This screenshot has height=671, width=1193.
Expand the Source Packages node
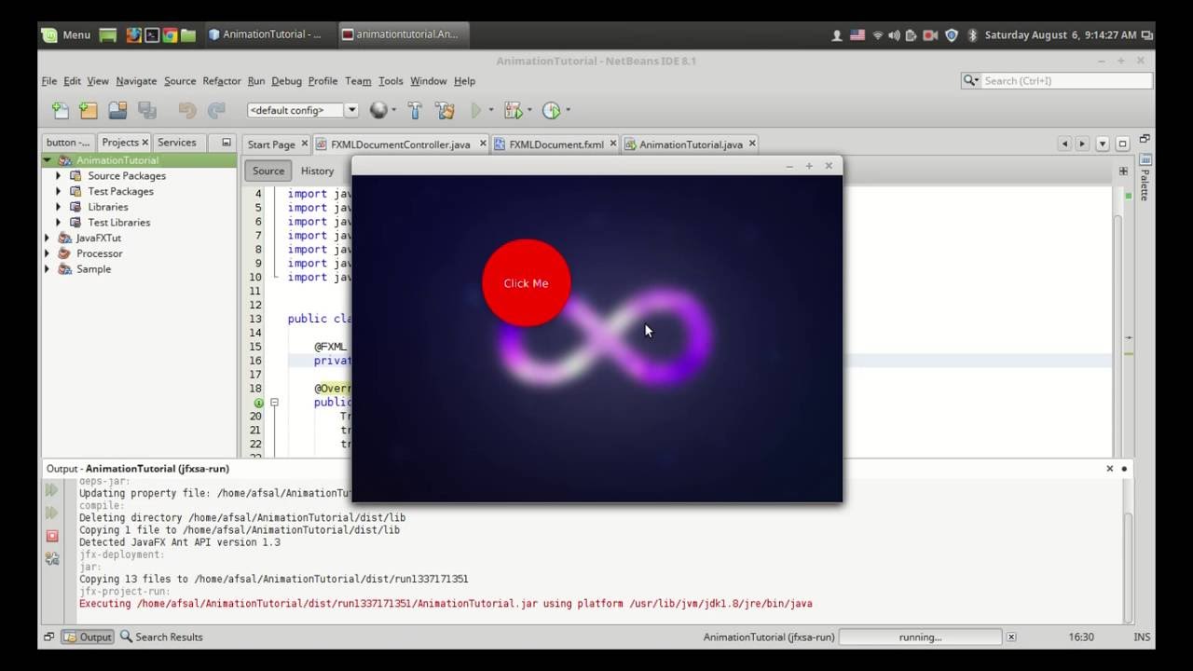59,175
